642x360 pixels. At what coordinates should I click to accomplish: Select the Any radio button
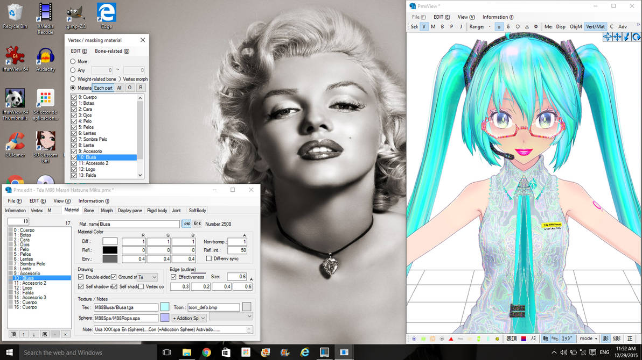73,70
